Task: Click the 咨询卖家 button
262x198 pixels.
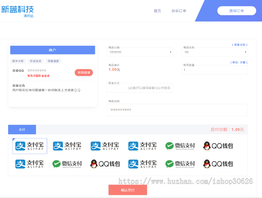Action: pyautogui.click(x=84, y=72)
